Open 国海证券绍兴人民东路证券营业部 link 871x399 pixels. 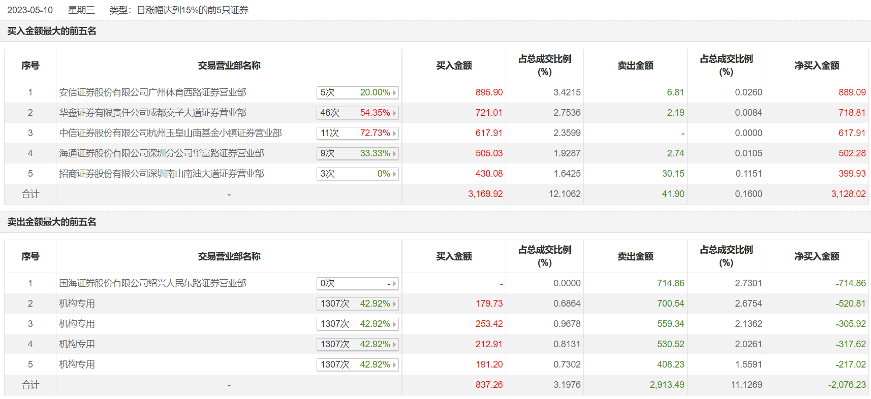[152, 283]
